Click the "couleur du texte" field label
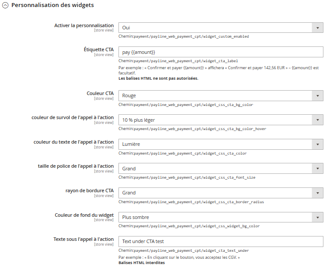The height and width of the screenshot is (268, 330). 73,142
